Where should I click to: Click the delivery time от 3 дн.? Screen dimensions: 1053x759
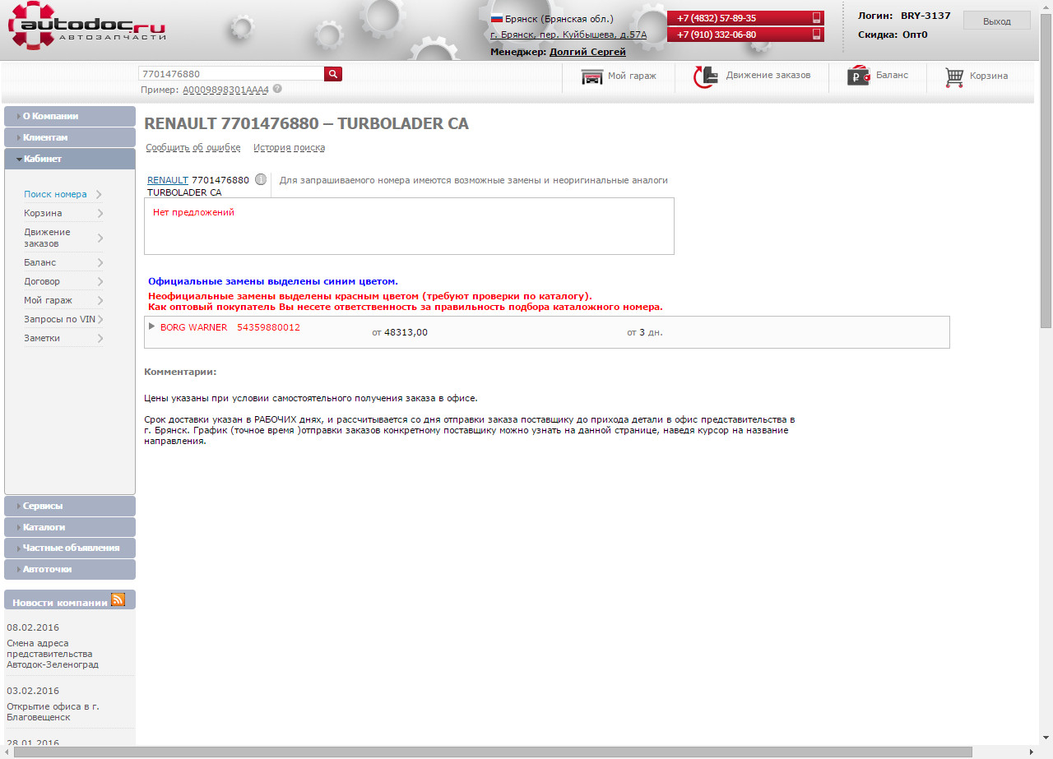pos(645,332)
